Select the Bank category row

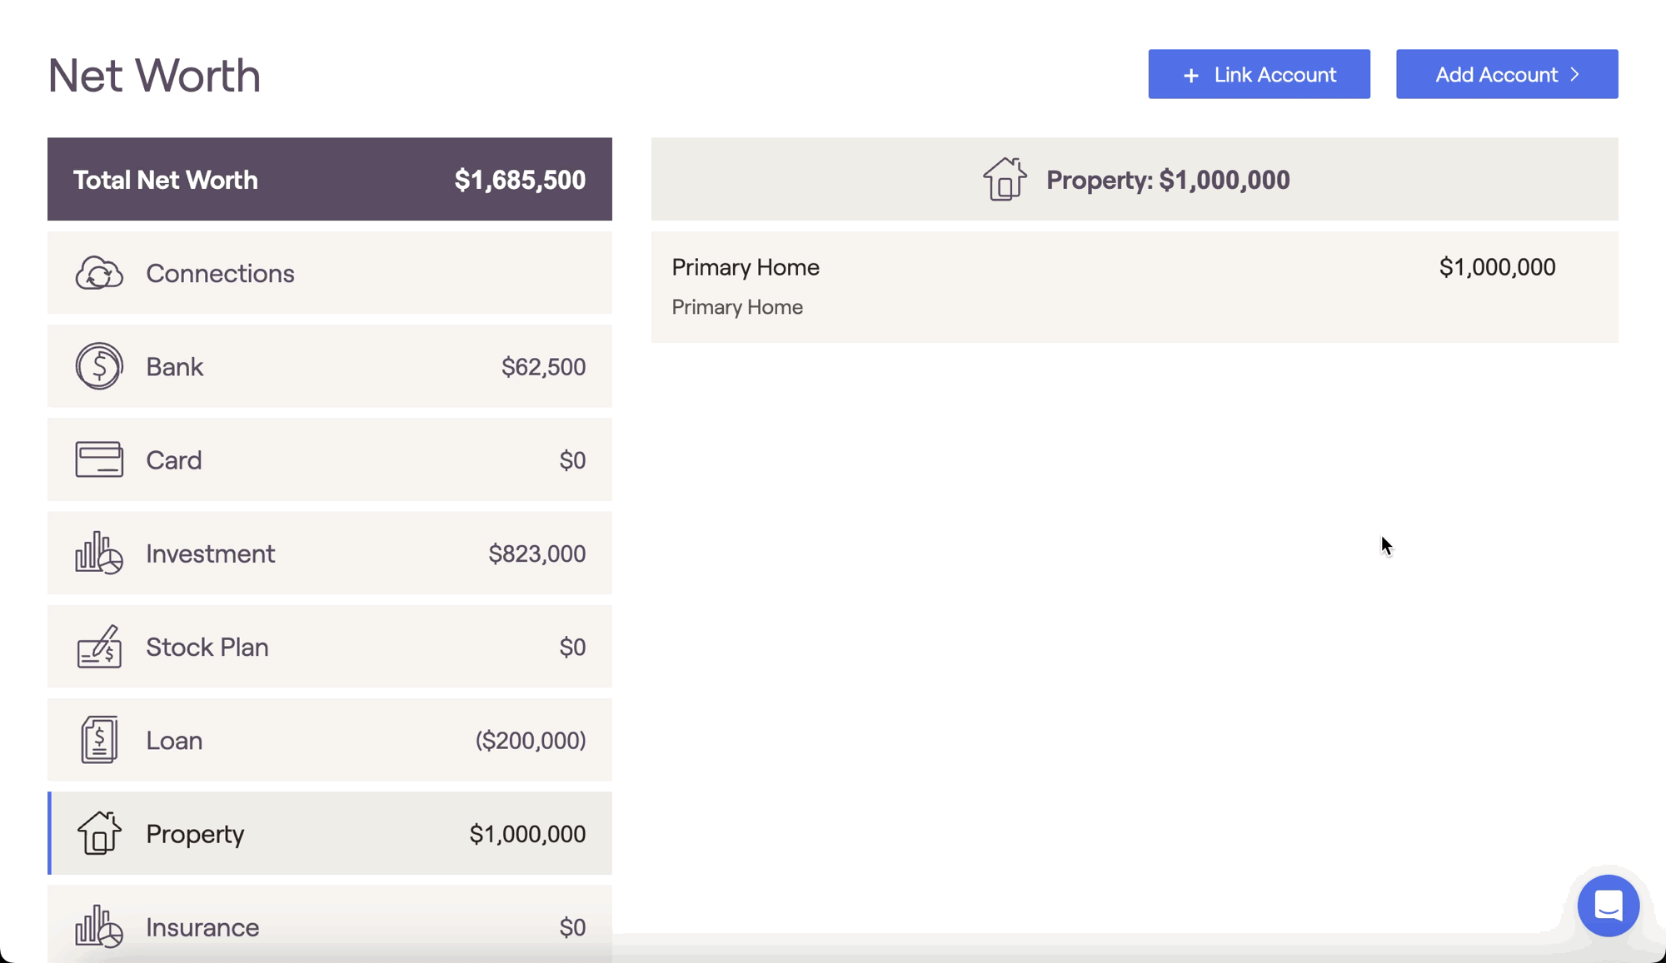[x=330, y=366]
